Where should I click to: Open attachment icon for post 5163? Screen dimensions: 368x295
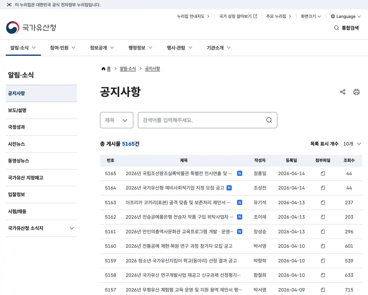click(323, 203)
